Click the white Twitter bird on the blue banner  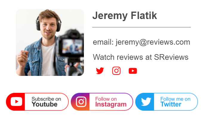146,101
